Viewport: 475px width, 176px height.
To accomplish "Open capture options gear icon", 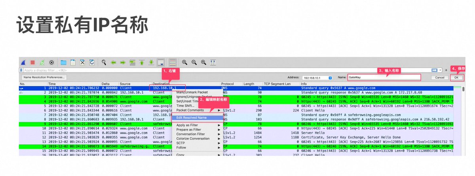I will tap(51, 62).
